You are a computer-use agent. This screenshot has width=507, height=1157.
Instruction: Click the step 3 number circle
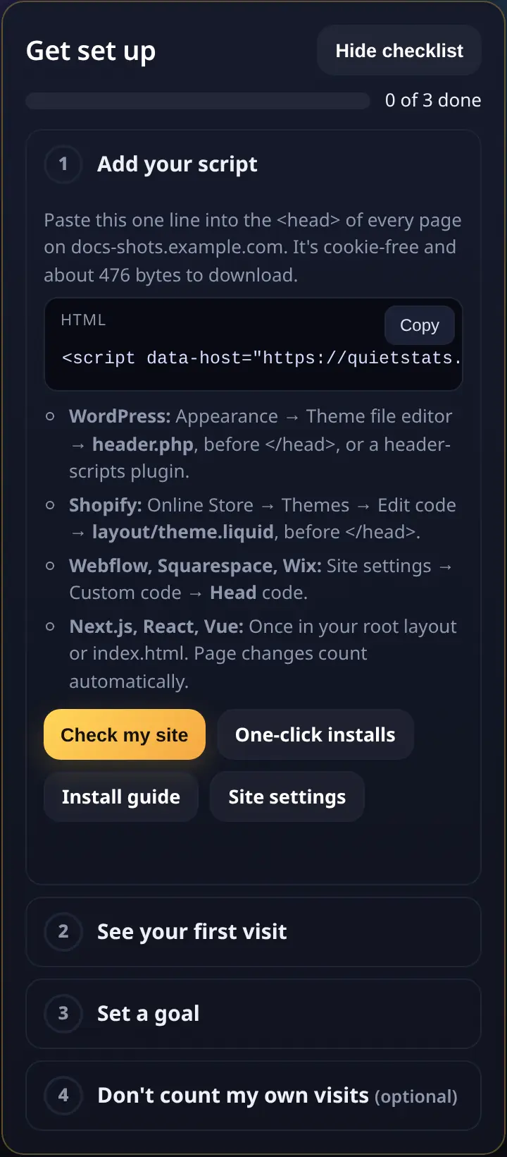click(63, 1014)
